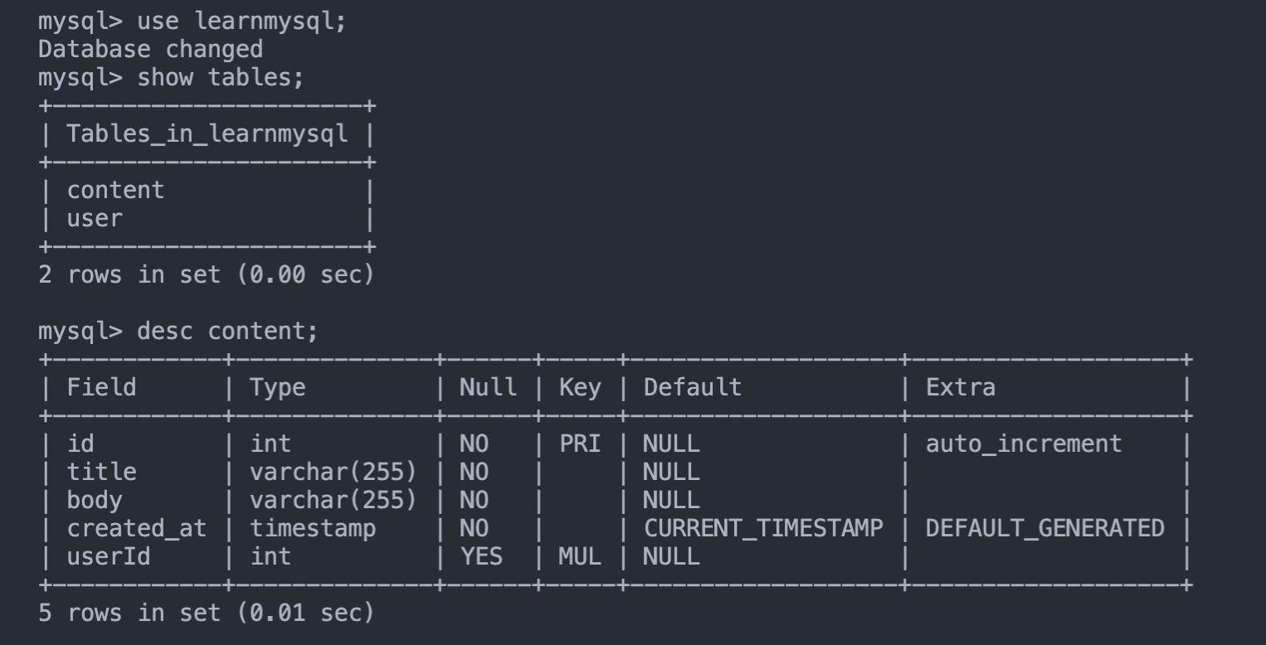
Task: Click the "user" table name row
Action: 95,219
